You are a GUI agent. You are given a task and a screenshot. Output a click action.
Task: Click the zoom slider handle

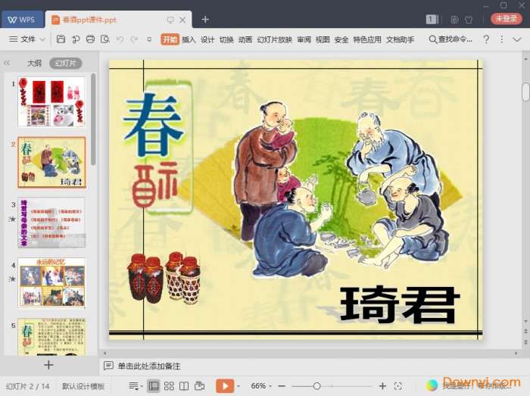click(316, 386)
